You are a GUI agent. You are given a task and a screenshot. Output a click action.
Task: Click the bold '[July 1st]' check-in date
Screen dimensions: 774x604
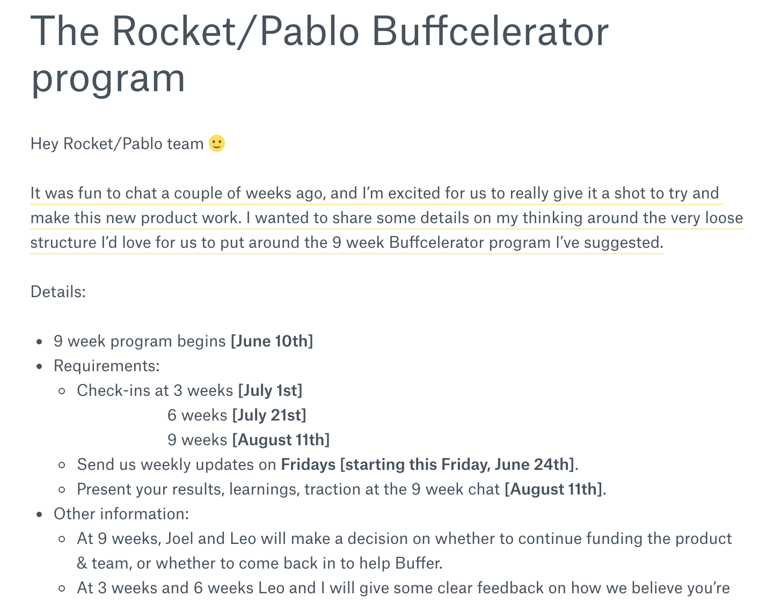271,391
